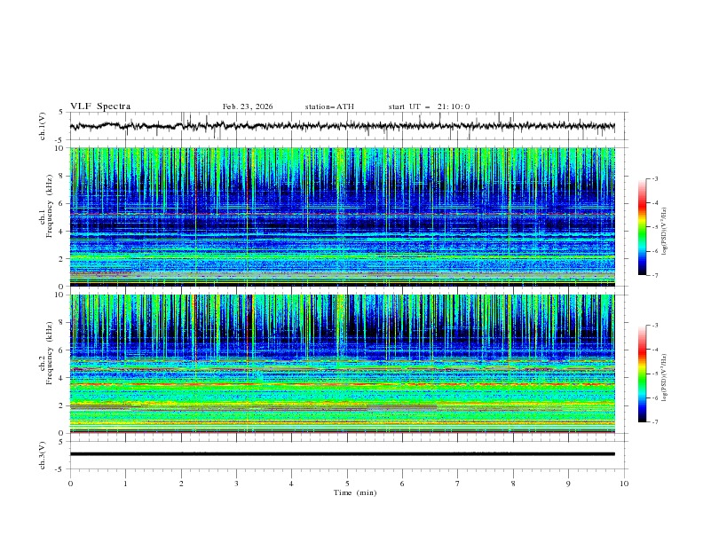Click the 8 minute tick label on time axis
This screenshot has height=543, width=703.
(x=513, y=484)
